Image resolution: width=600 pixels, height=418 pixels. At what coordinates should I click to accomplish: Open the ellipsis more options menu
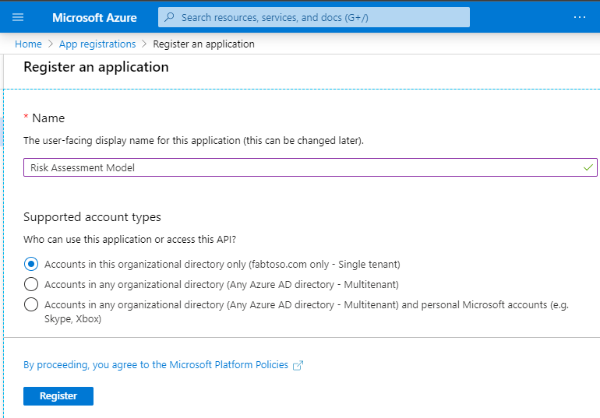point(579,17)
